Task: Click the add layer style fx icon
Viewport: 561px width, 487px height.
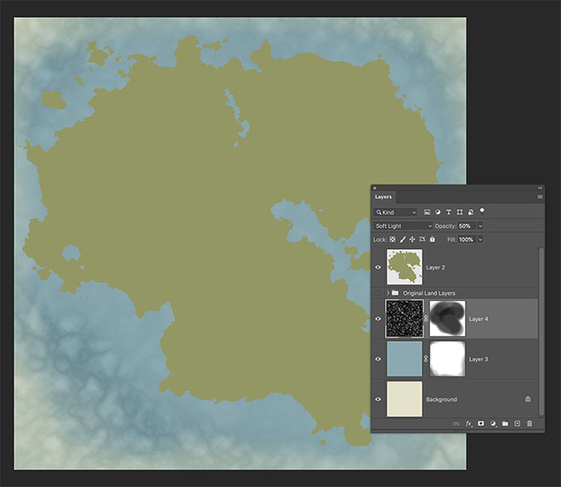Action: coord(468,422)
